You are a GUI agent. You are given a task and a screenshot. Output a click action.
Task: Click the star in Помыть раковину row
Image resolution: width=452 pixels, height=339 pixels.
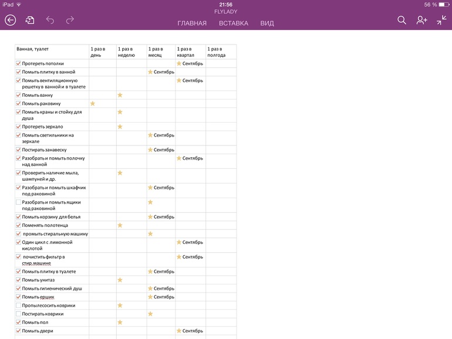pos(93,104)
